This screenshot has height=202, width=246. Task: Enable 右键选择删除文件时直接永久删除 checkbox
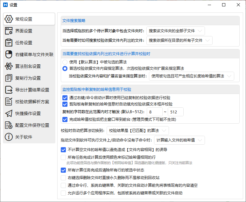pos(63,178)
